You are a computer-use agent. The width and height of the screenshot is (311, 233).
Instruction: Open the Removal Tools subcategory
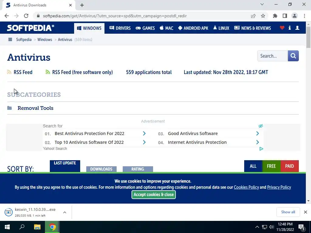(x=36, y=108)
